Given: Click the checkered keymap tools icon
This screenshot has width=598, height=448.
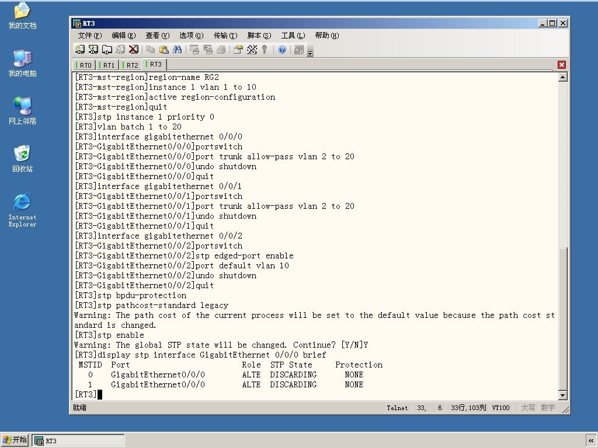Looking at the screenshot, I should pyautogui.click(x=252, y=50).
